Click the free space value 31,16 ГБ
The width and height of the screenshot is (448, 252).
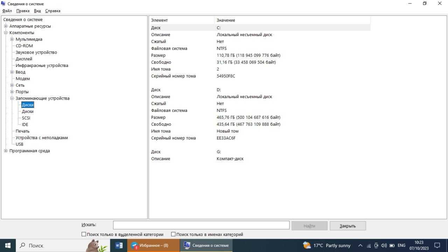[246, 62]
